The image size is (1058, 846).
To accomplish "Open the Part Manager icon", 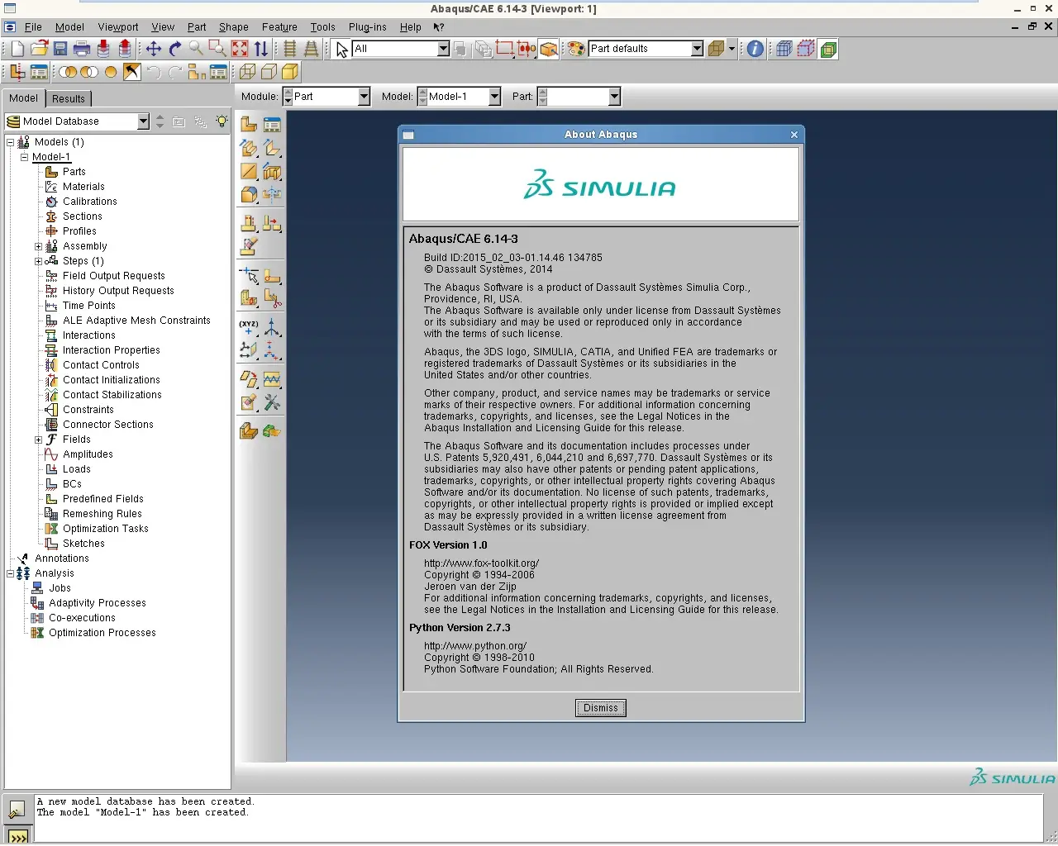I will point(272,125).
